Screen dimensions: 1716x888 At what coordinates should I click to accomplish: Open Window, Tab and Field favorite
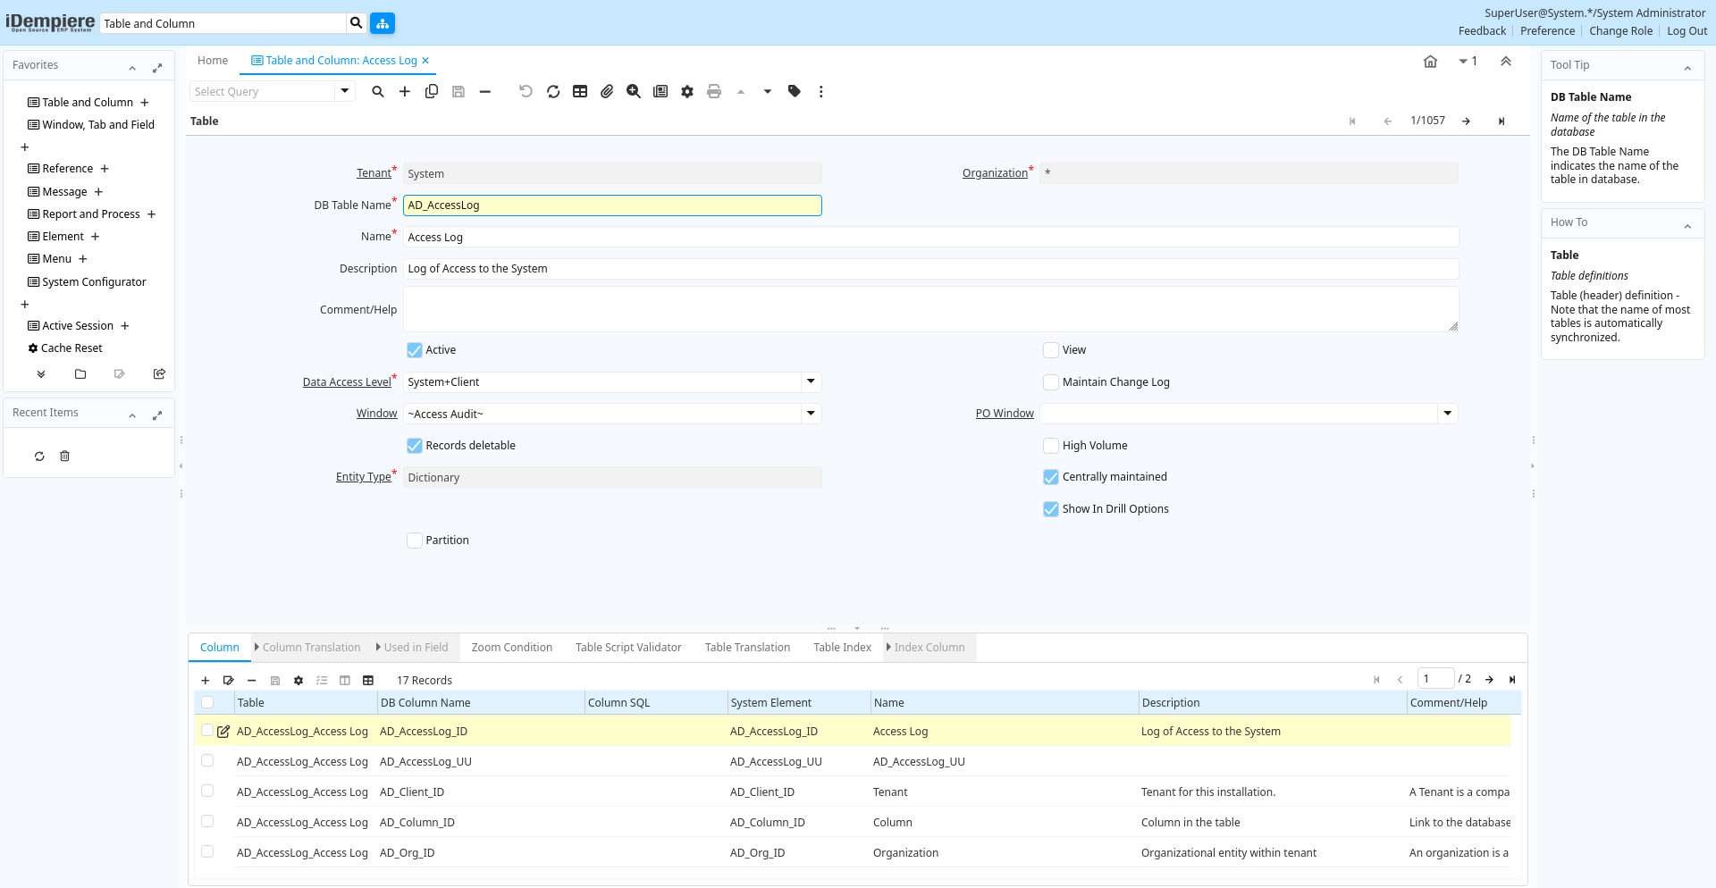98,125
